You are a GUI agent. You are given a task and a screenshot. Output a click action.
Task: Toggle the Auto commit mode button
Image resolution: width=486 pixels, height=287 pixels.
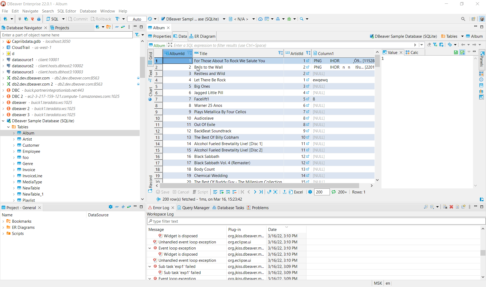(136, 19)
